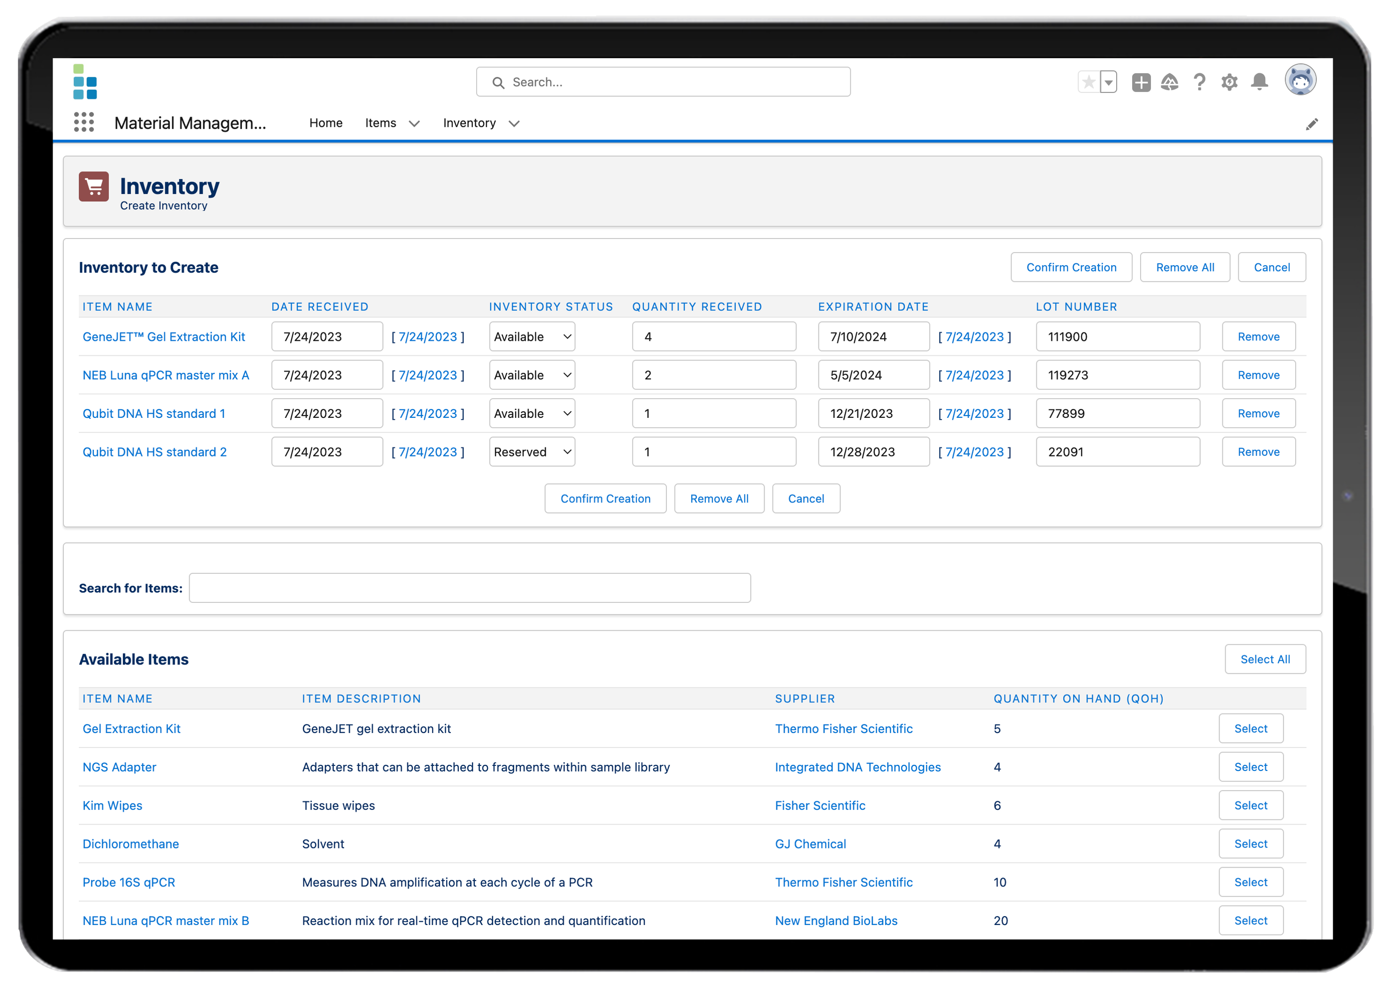Viewport: 1390px width, 994px height.
Task: Click inside the Search for Items field
Action: (470, 587)
